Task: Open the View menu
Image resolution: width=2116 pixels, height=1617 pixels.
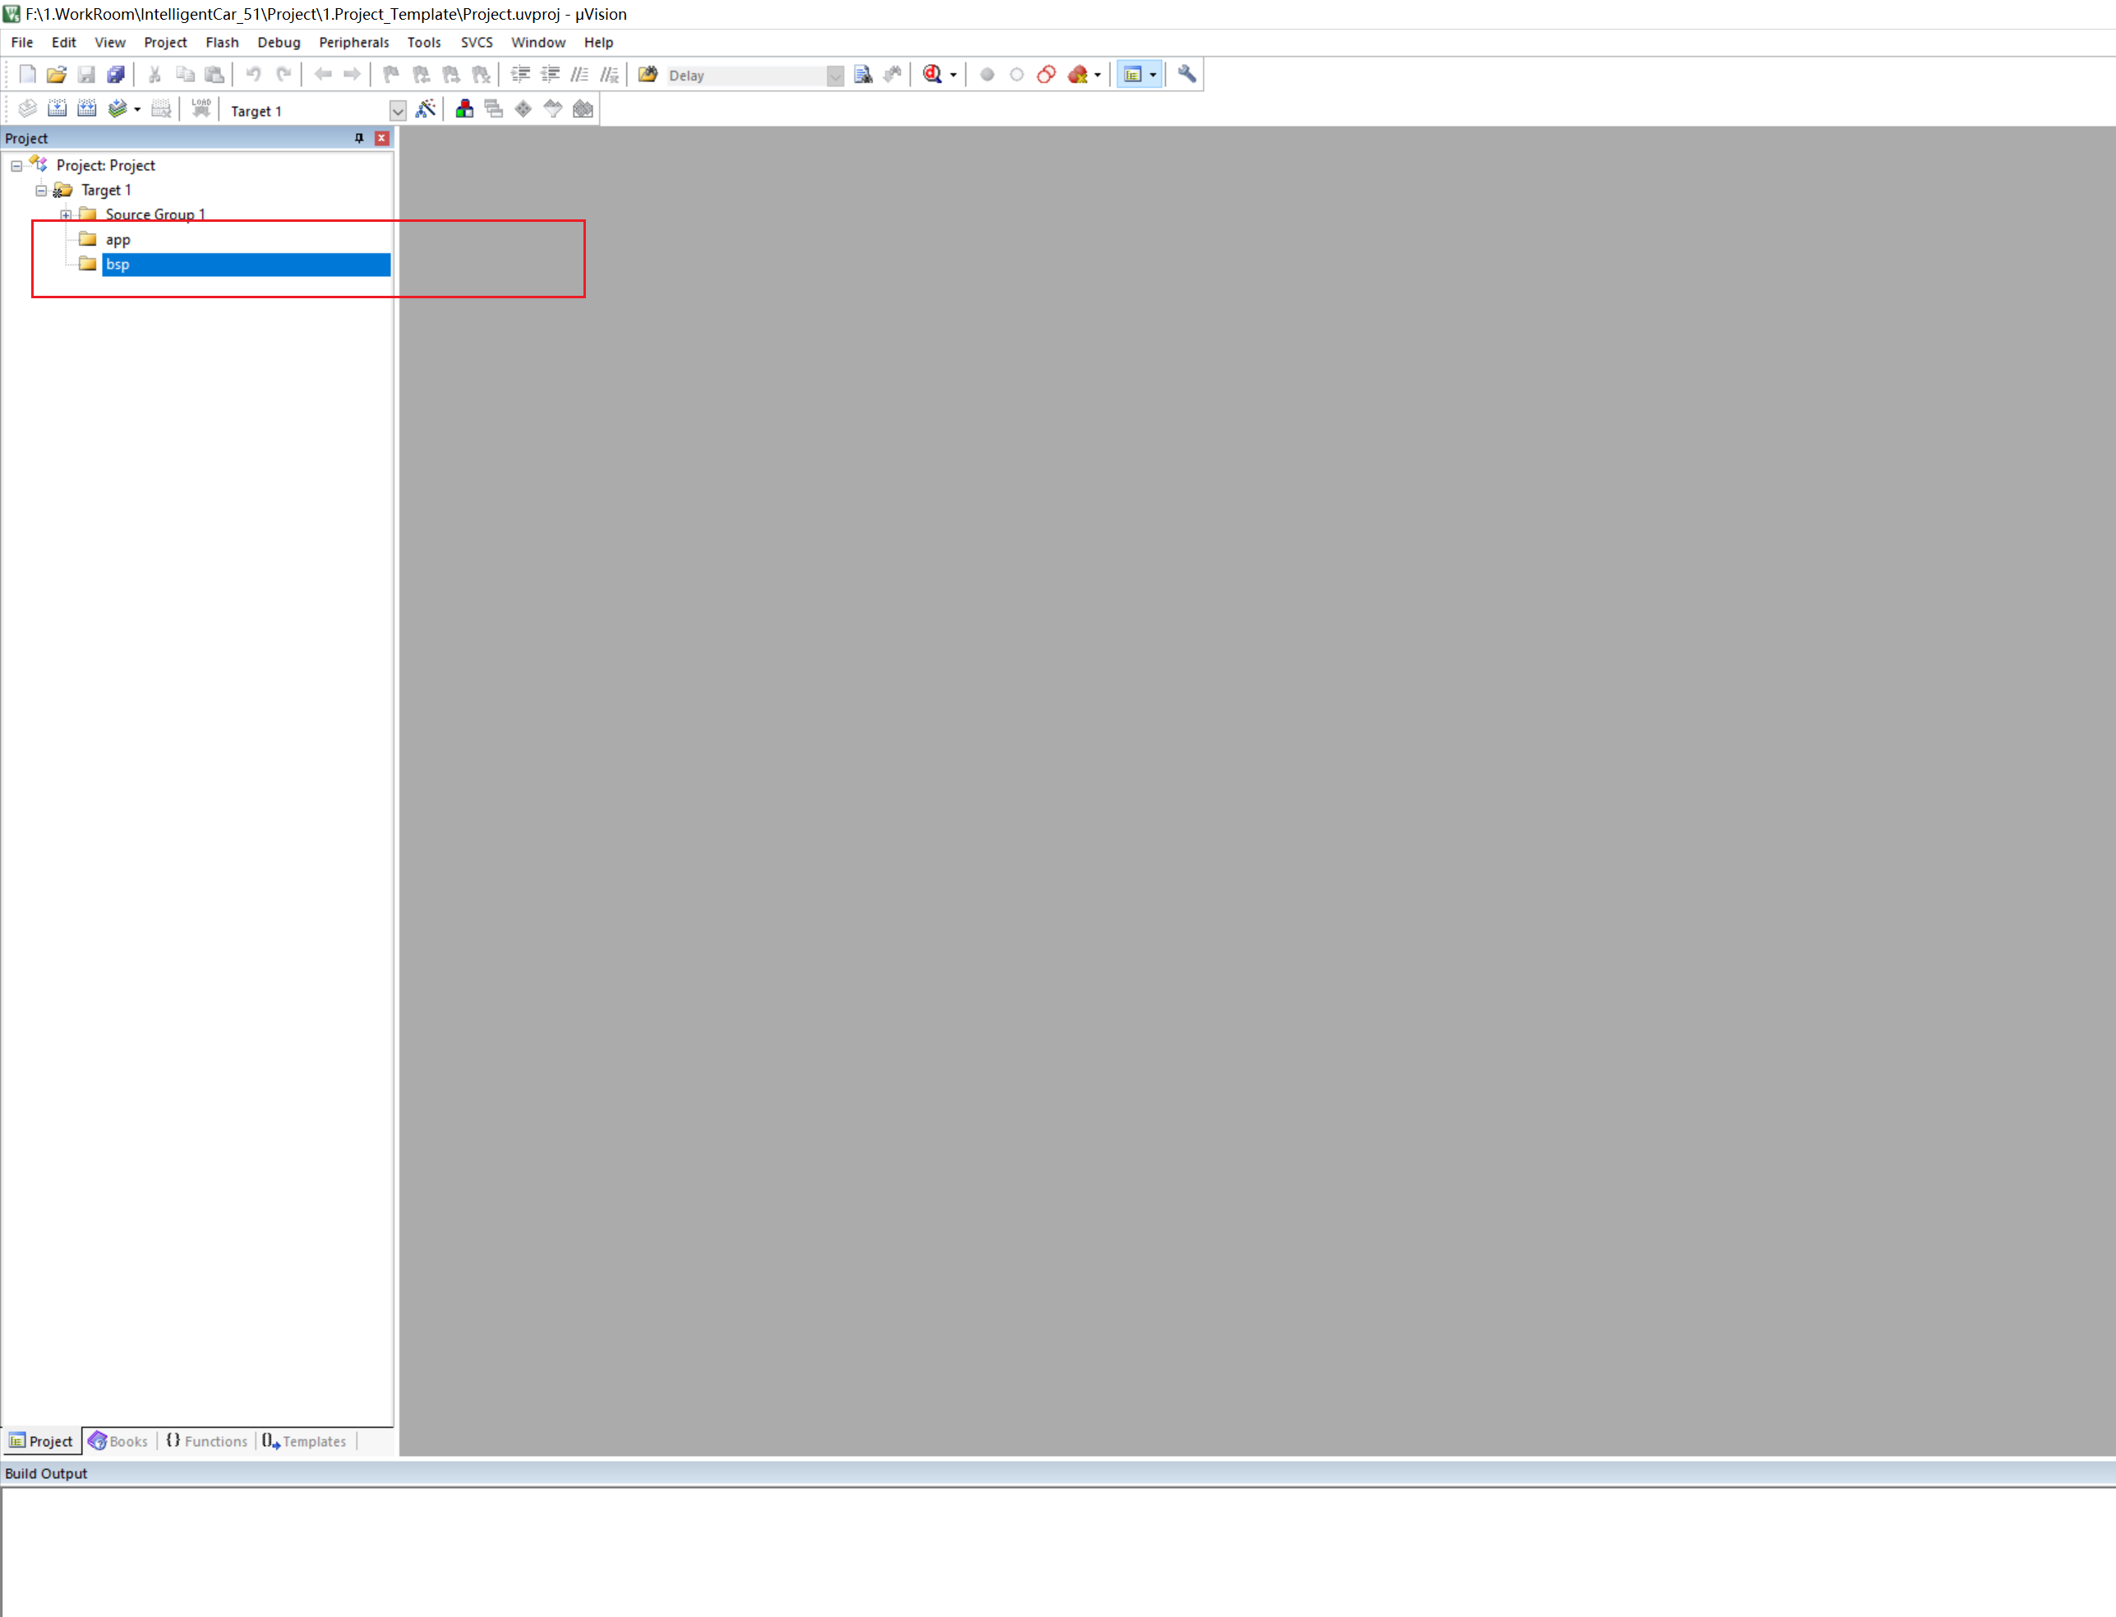Action: click(x=110, y=43)
